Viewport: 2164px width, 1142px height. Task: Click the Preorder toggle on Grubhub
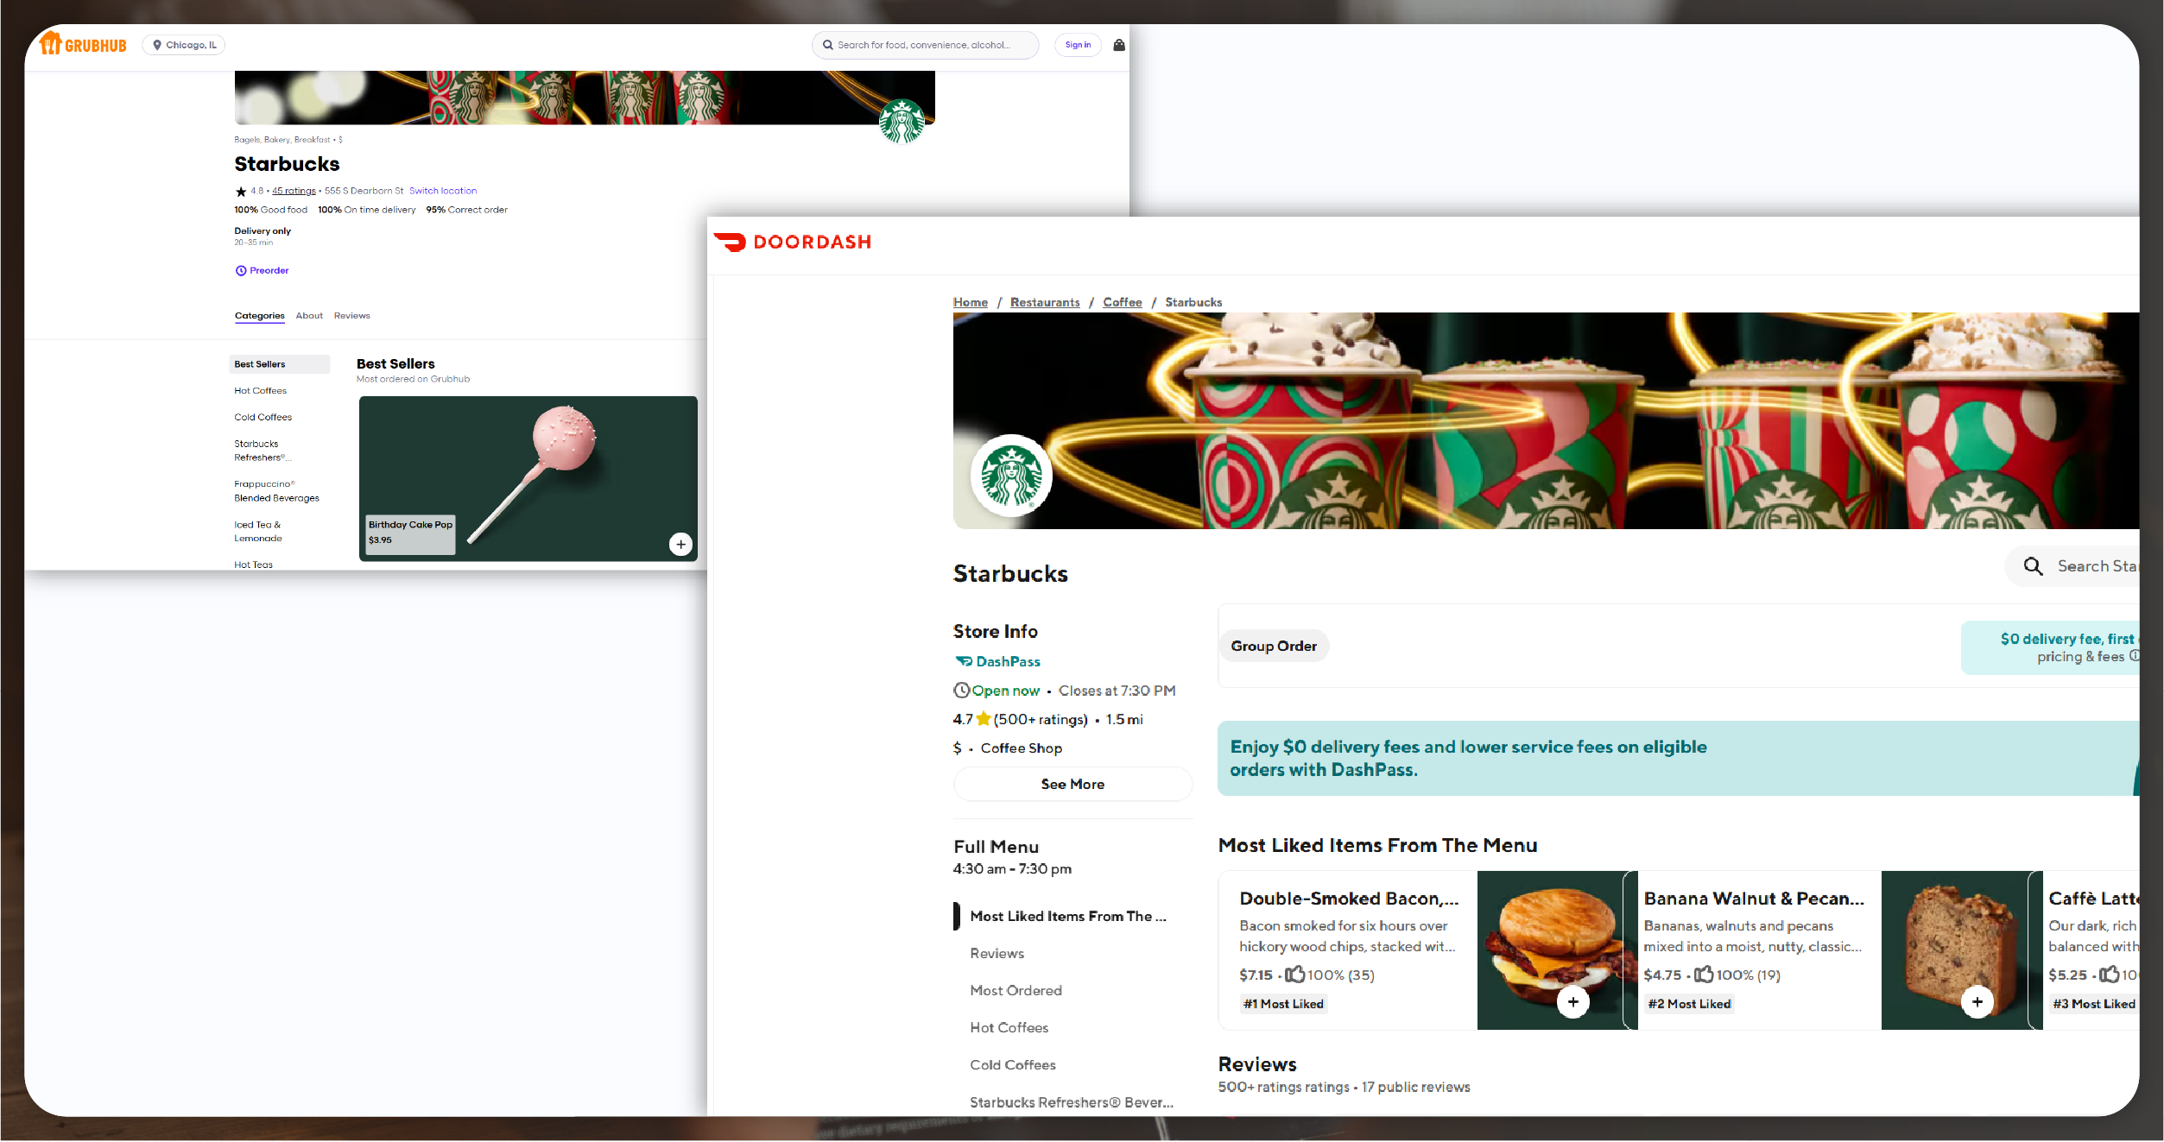pyautogui.click(x=263, y=269)
